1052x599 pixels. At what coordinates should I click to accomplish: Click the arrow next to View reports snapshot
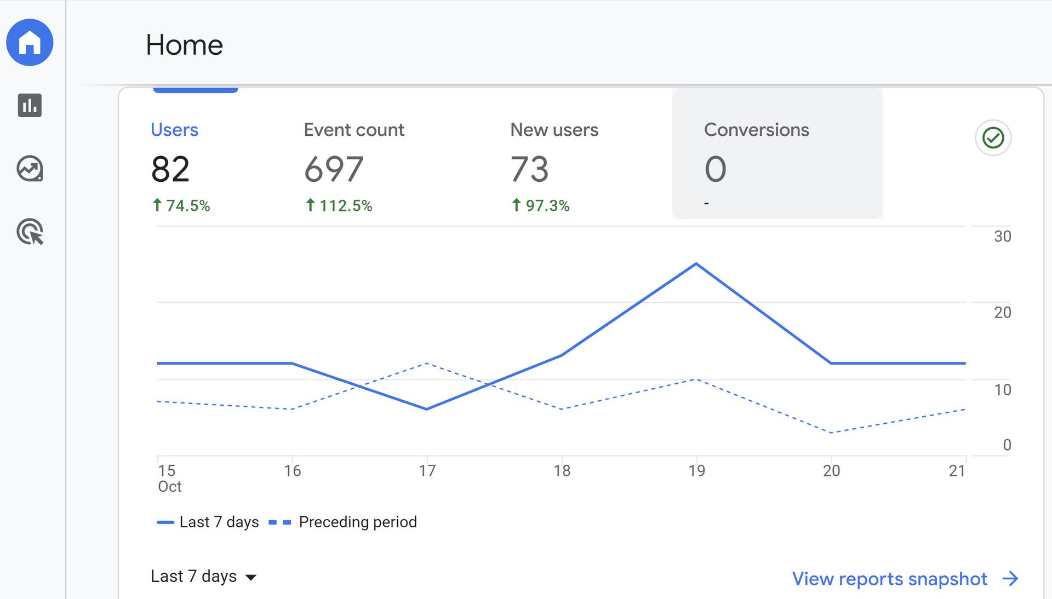pyautogui.click(x=1010, y=579)
